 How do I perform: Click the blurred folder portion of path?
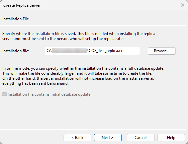coord(70,51)
